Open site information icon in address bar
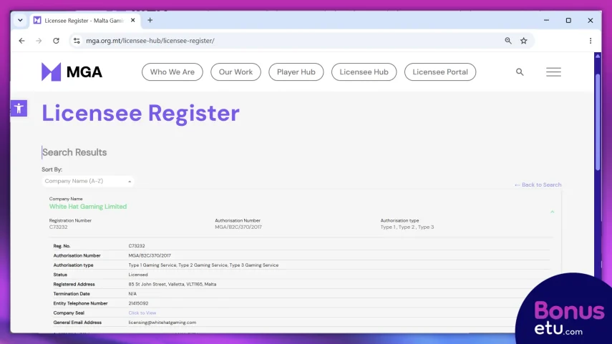612x344 pixels. pos(77,41)
